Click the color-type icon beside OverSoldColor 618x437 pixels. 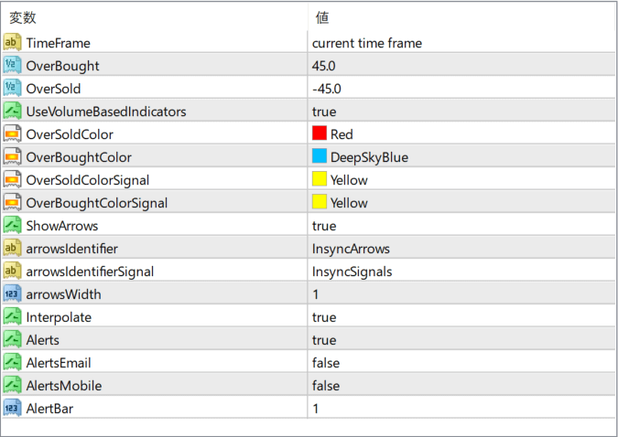(x=12, y=133)
